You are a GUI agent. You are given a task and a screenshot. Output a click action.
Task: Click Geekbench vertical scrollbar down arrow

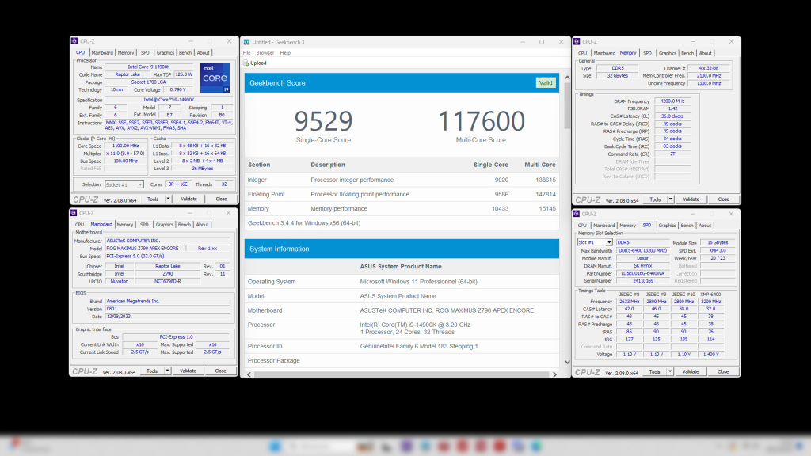point(567,362)
